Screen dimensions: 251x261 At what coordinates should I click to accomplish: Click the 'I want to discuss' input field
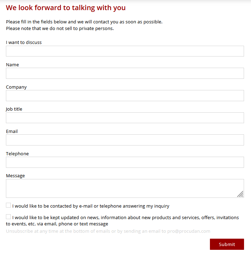click(x=125, y=51)
